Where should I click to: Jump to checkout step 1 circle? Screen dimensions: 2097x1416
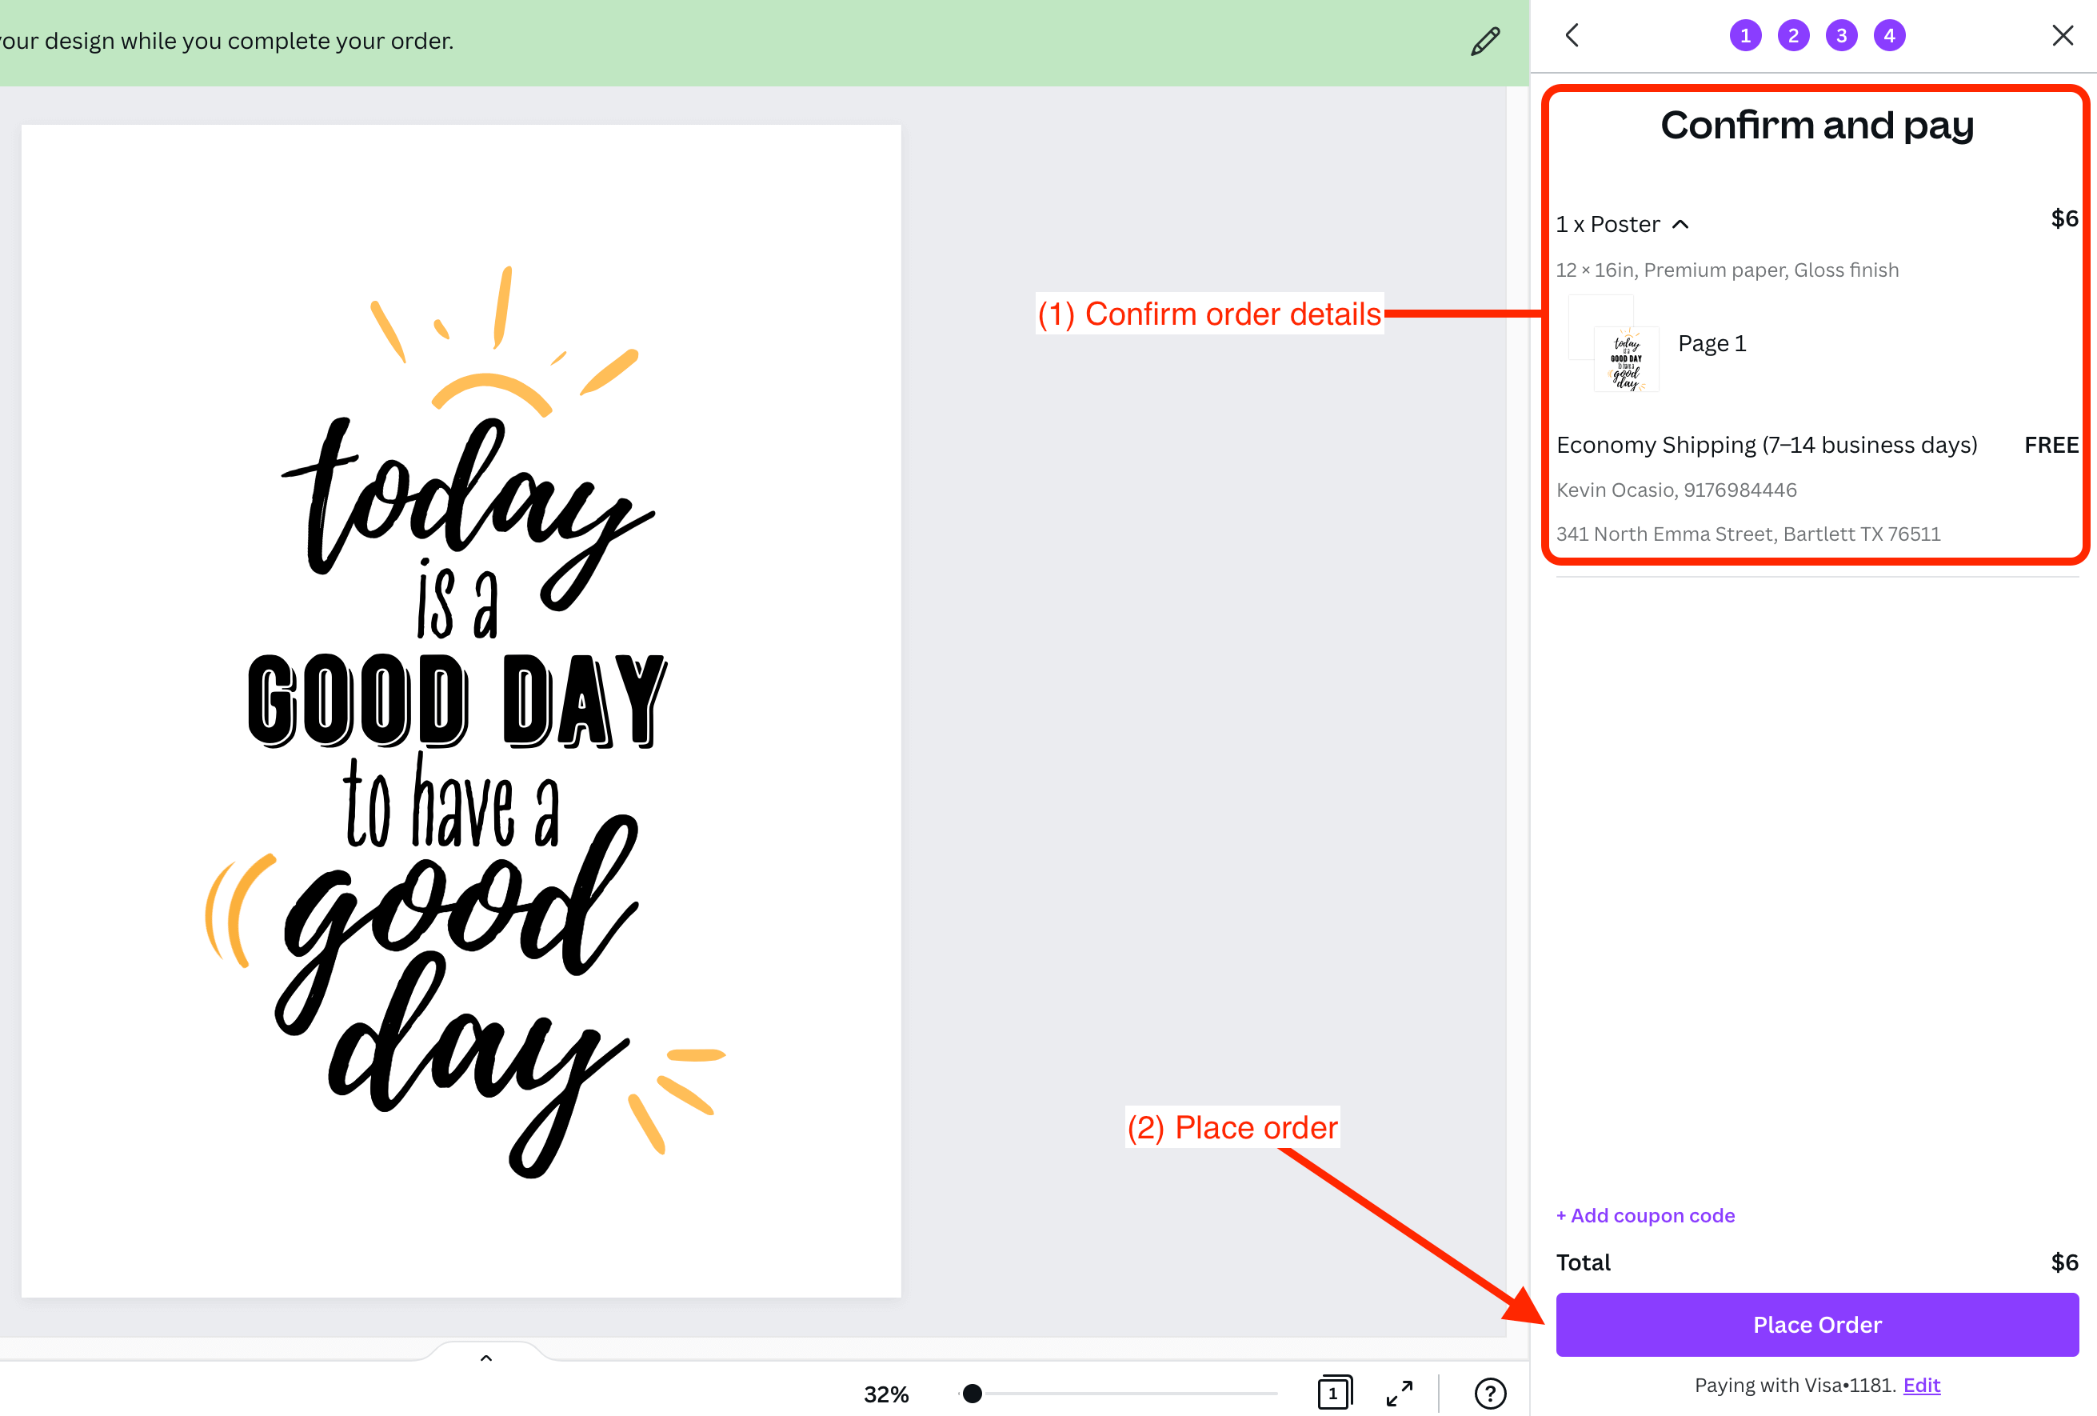click(x=1745, y=35)
